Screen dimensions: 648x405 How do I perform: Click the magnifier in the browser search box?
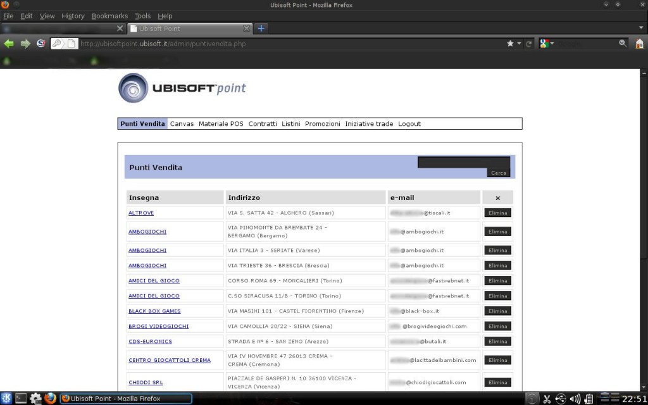coord(623,43)
